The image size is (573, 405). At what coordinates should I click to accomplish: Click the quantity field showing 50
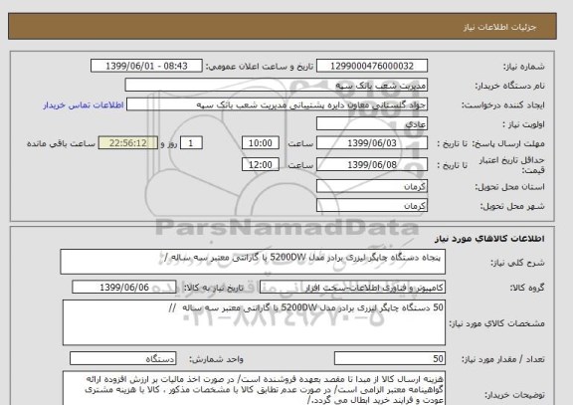click(390, 358)
